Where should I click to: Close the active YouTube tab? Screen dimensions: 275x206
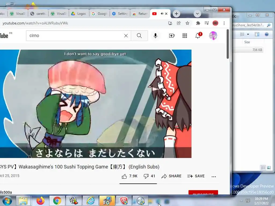pos(166,14)
